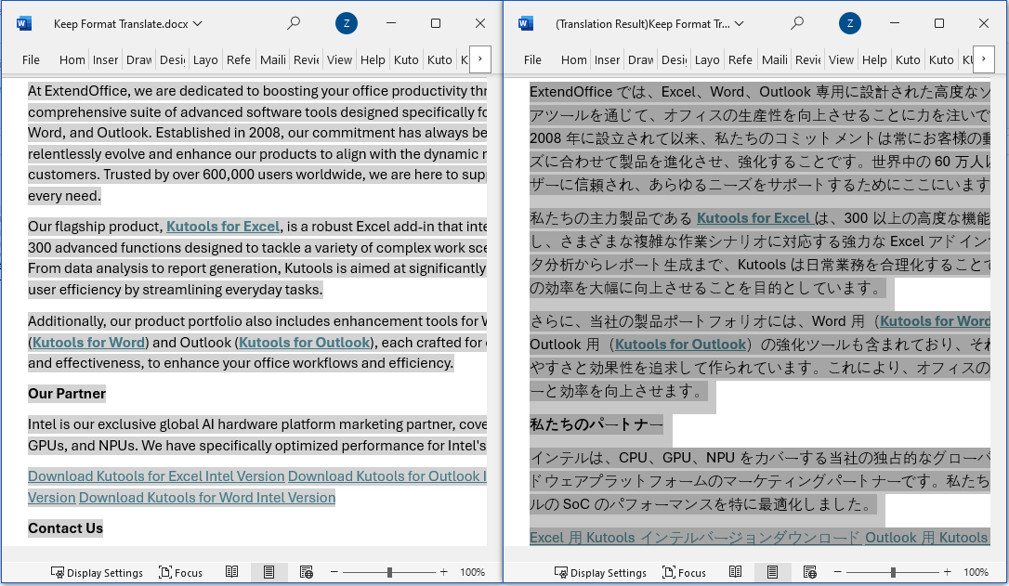This screenshot has width=1009, height=586.
Task: Open Kutools for Excel link in Japanese document
Action: 754,218
